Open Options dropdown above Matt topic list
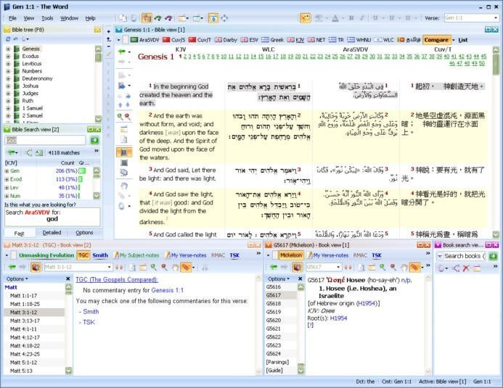Screen dimensions: 503x388 coord(17,279)
